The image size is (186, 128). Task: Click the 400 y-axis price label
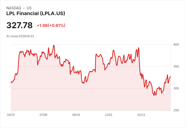176,45
